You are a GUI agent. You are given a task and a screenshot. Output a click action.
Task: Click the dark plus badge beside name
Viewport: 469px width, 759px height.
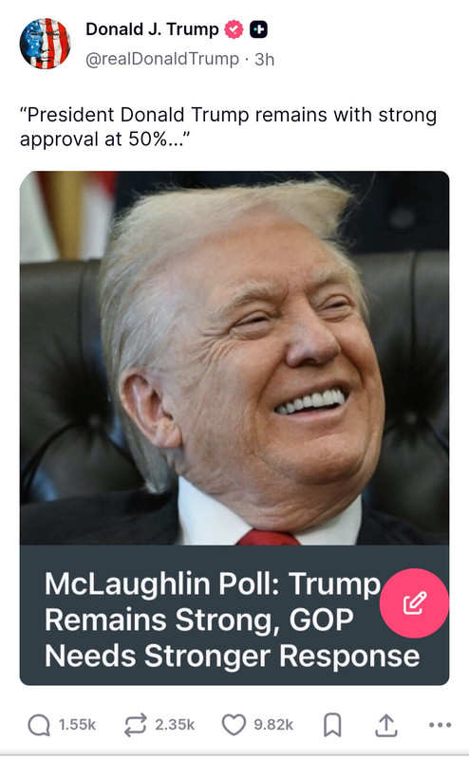click(259, 29)
